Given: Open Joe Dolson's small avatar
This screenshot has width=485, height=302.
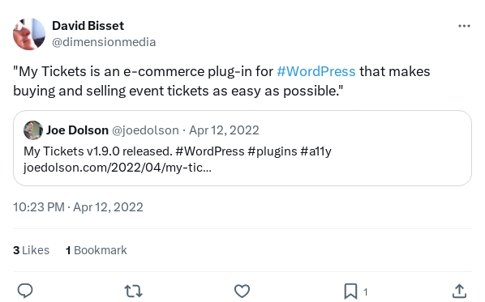Looking at the screenshot, I should point(33,130).
